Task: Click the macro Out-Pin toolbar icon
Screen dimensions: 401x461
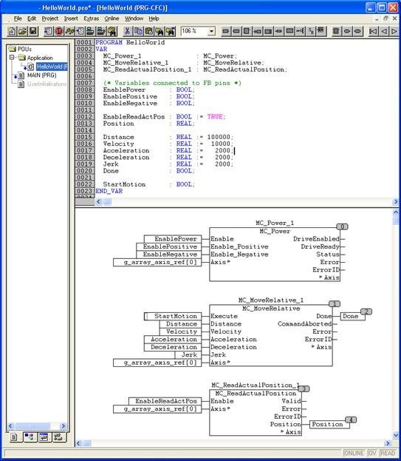Action: (x=357, y=31)
